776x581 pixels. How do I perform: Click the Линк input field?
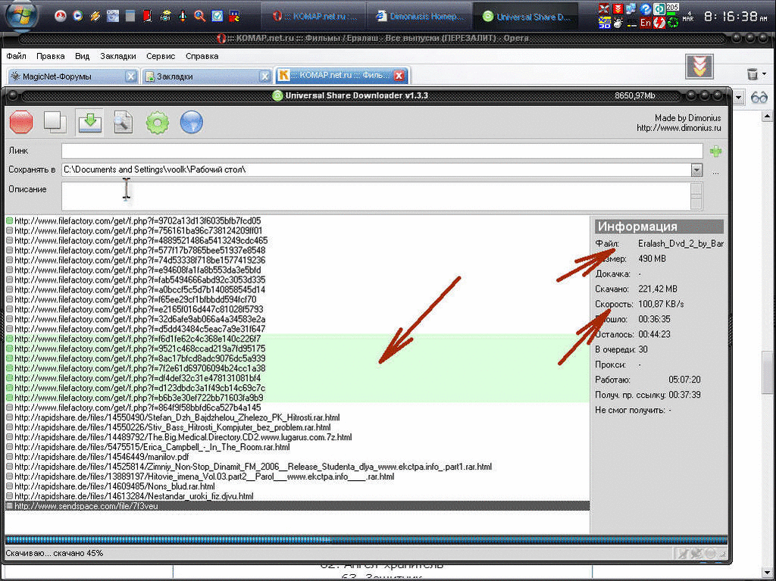coord(382,151)
